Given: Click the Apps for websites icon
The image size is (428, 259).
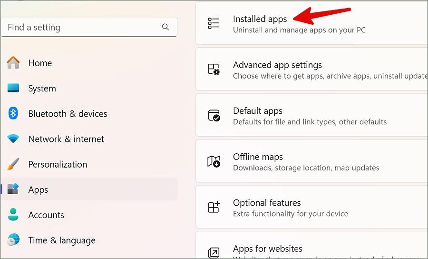Looking at the screenshot, I should point(214,253).
